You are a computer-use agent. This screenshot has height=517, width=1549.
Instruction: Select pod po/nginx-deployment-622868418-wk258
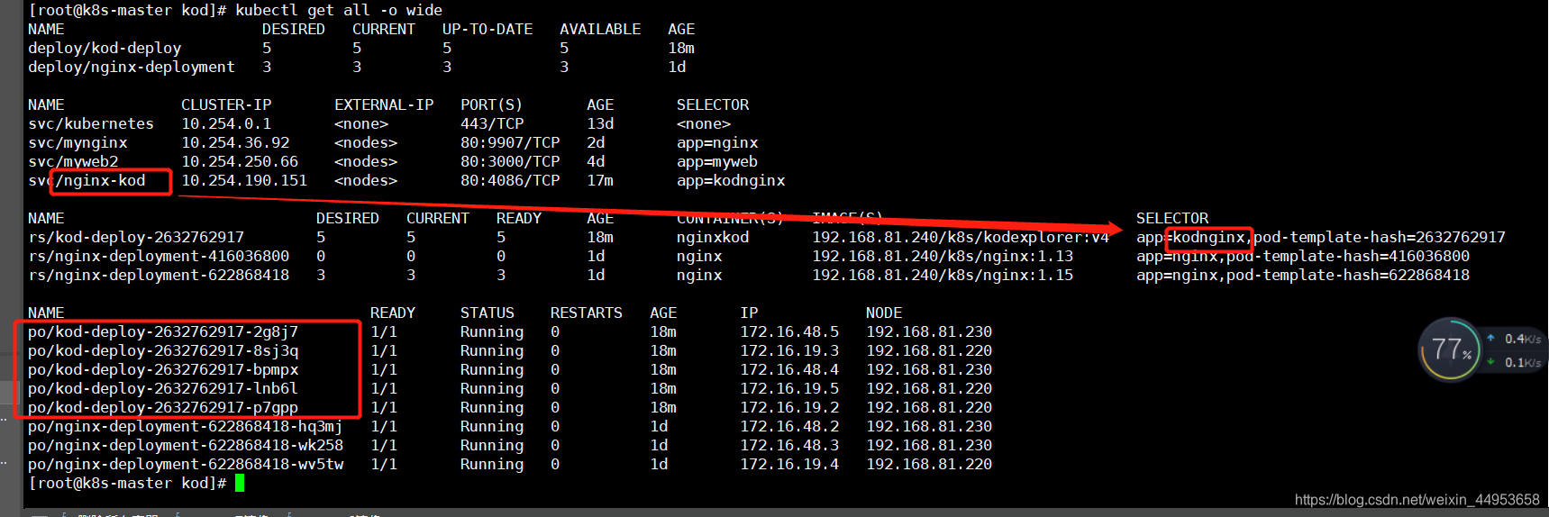[186, 445]
